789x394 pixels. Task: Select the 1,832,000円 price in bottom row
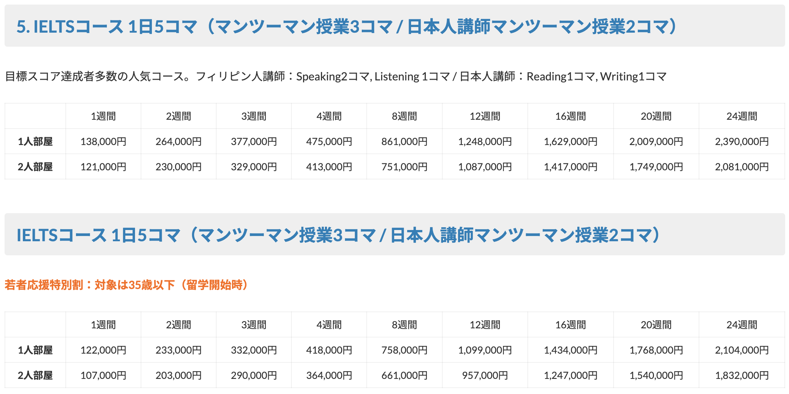[x=742, y=375]
